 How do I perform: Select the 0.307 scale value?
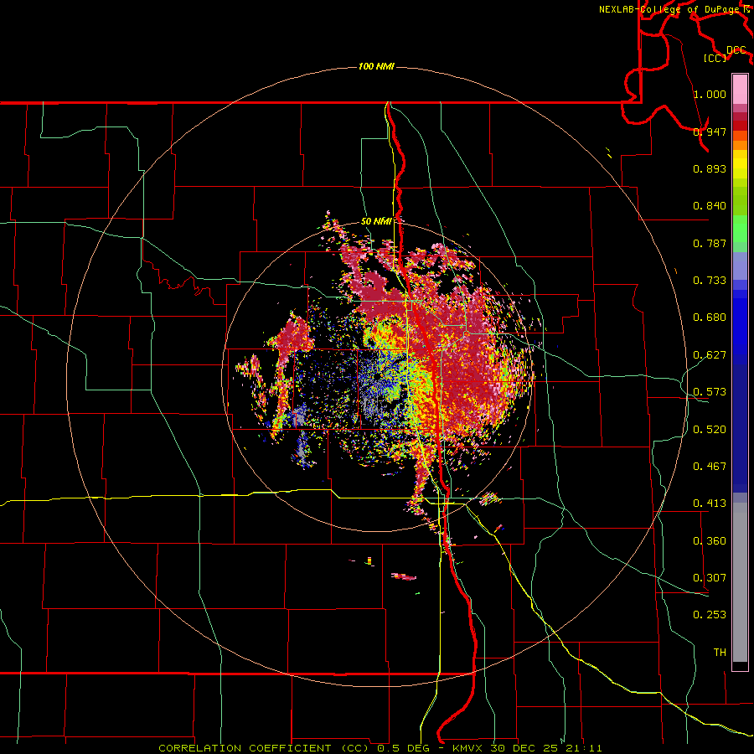(710, 578)
